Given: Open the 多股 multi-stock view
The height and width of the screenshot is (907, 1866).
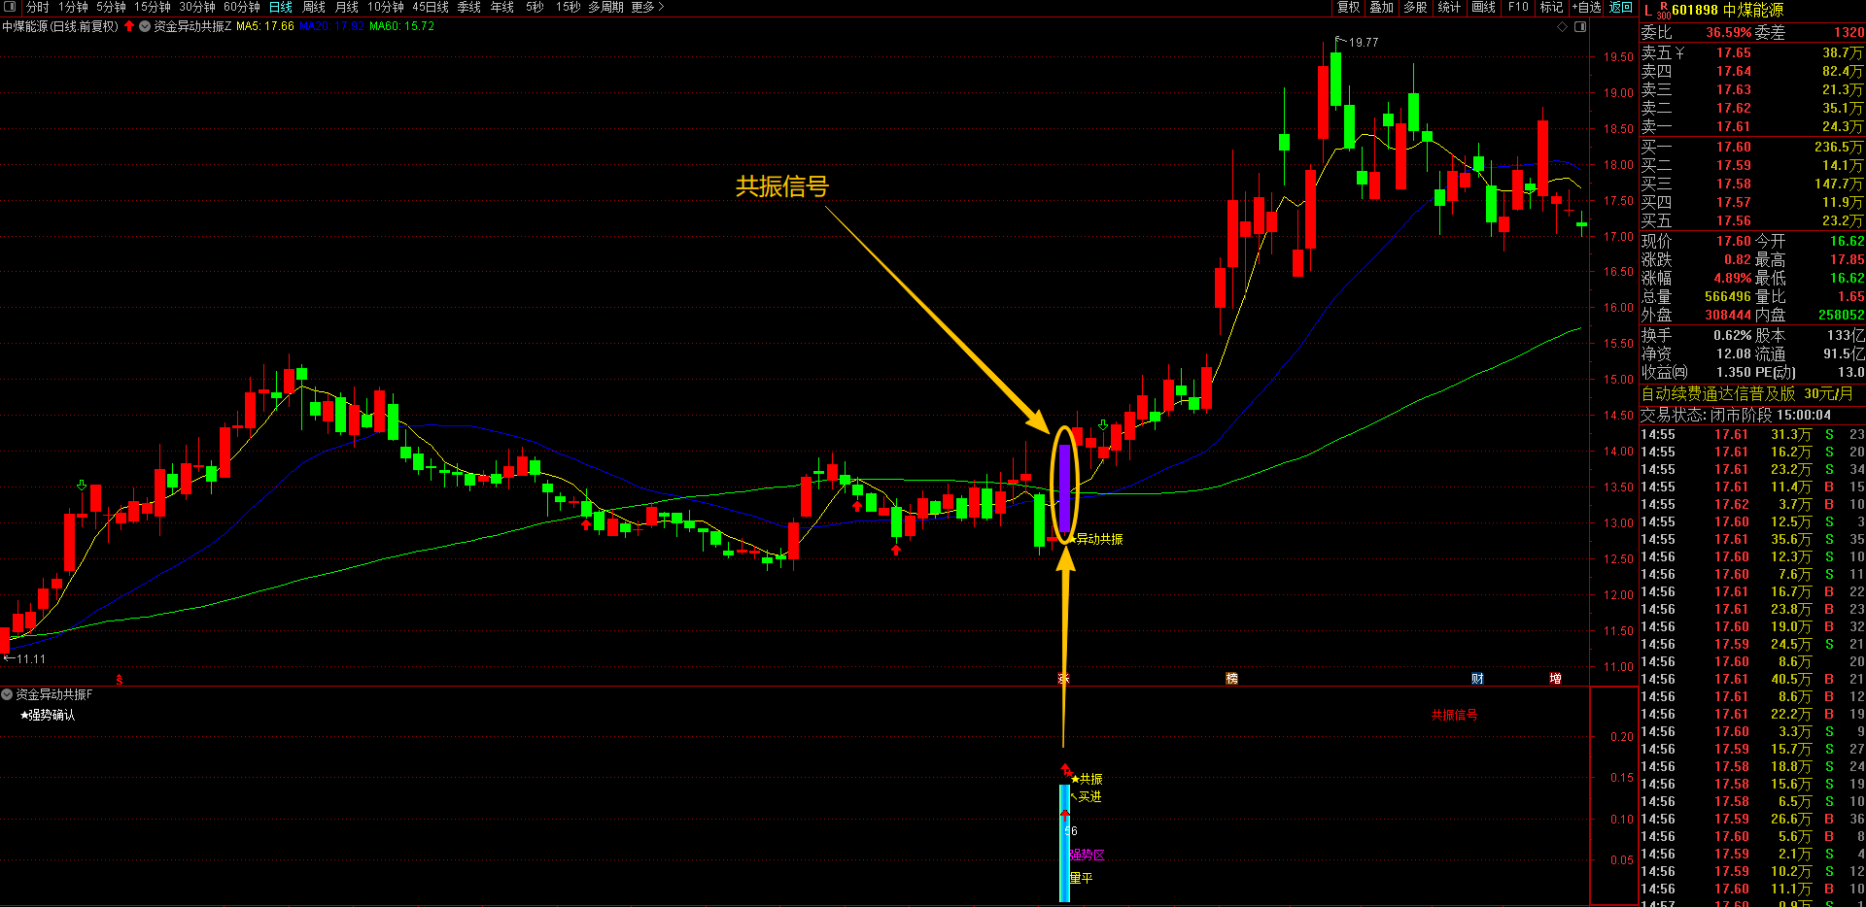Looking at the screenshot, I should point(1415,7).
